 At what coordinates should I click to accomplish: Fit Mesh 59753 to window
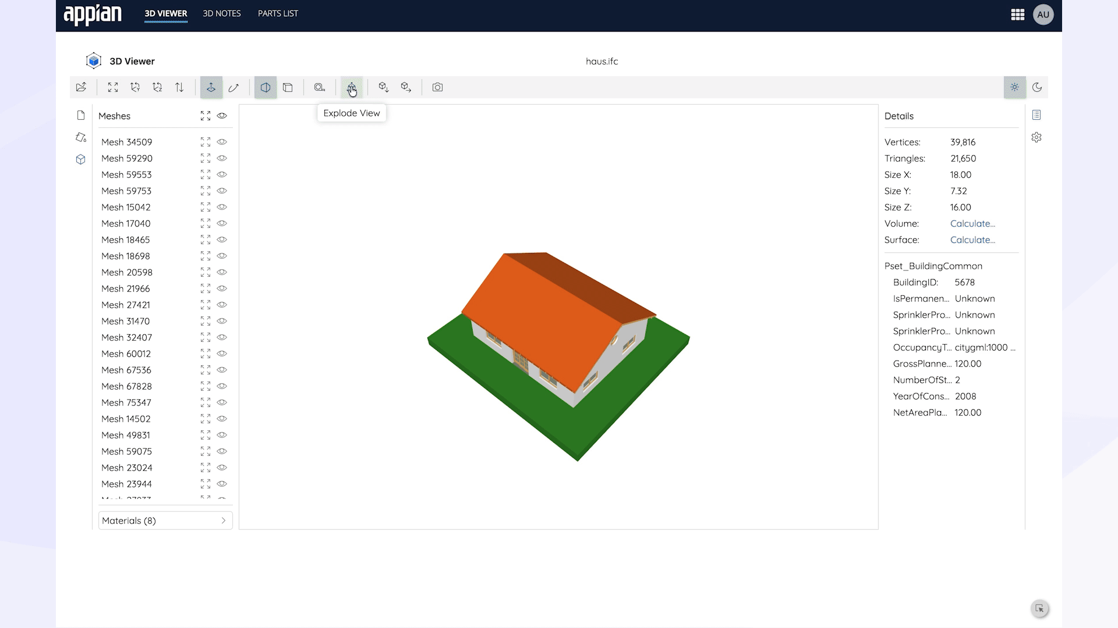coord(206,191)
